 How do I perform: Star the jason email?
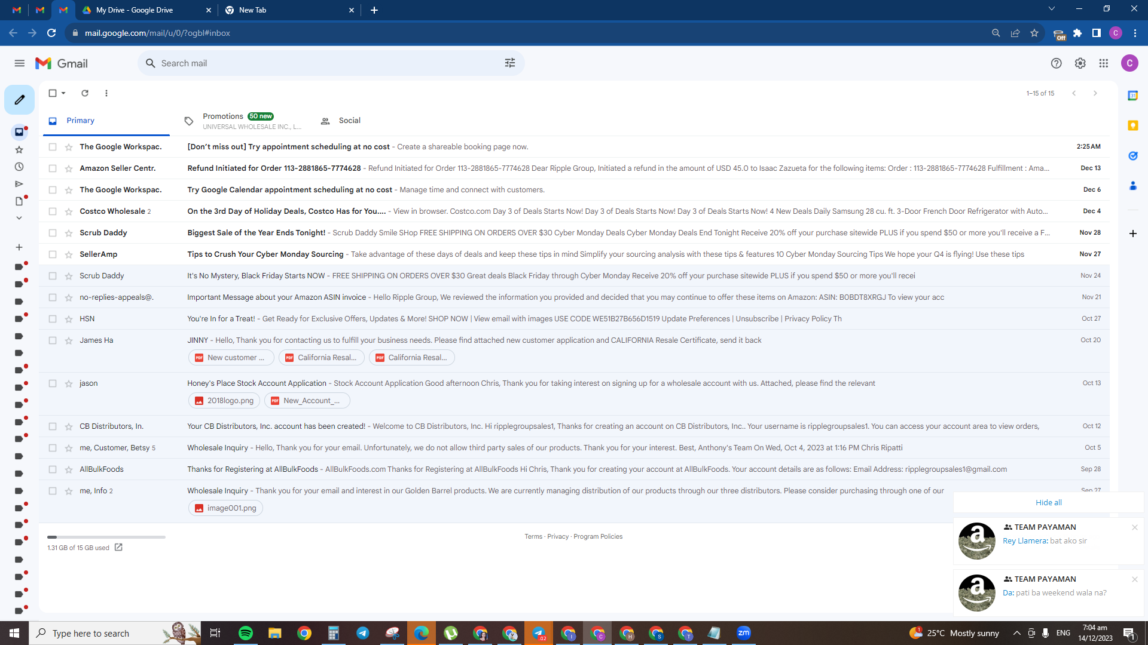click(69, 383)
